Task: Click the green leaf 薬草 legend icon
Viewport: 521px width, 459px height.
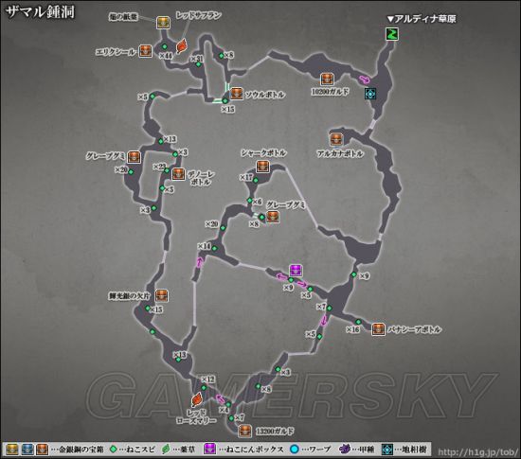Action: (165, 450)
